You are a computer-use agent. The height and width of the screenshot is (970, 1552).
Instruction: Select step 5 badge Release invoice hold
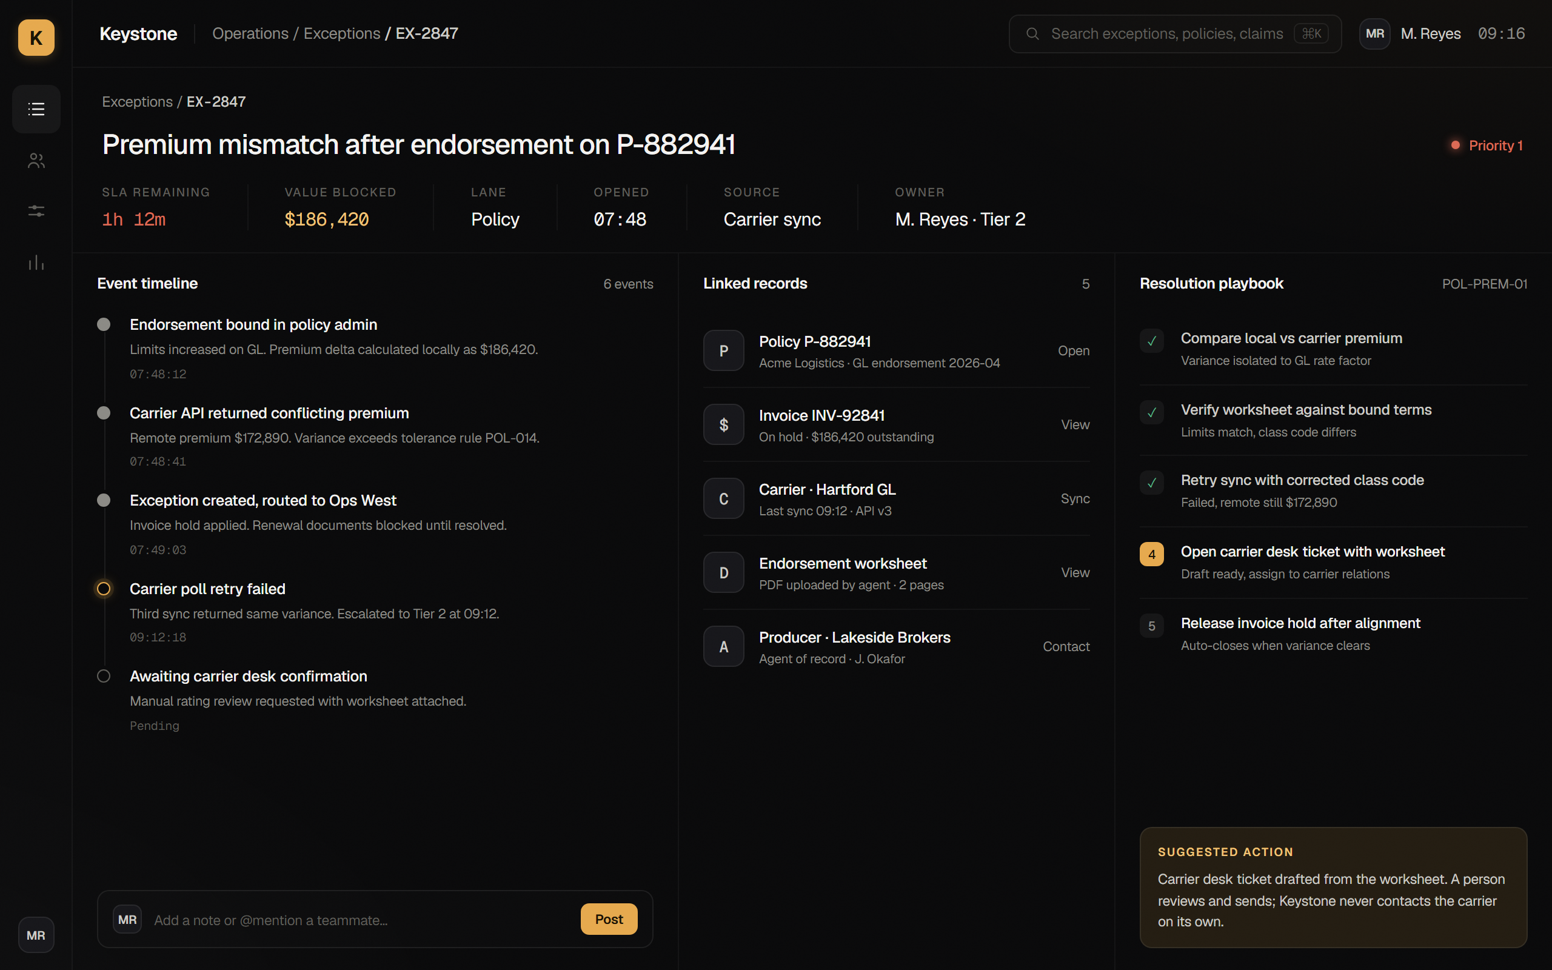(1152, 626)
